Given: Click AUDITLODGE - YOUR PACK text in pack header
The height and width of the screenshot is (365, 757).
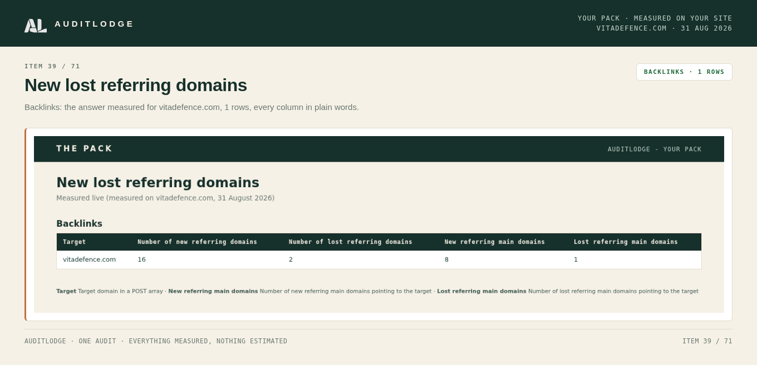Looking at the screenshot, I should [x=655, y=149].
